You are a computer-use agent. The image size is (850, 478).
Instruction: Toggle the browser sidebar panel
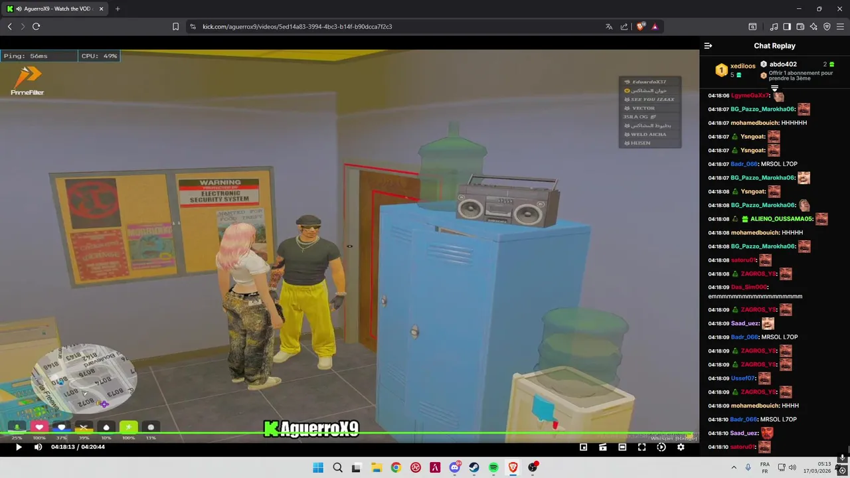click(787, 27)
